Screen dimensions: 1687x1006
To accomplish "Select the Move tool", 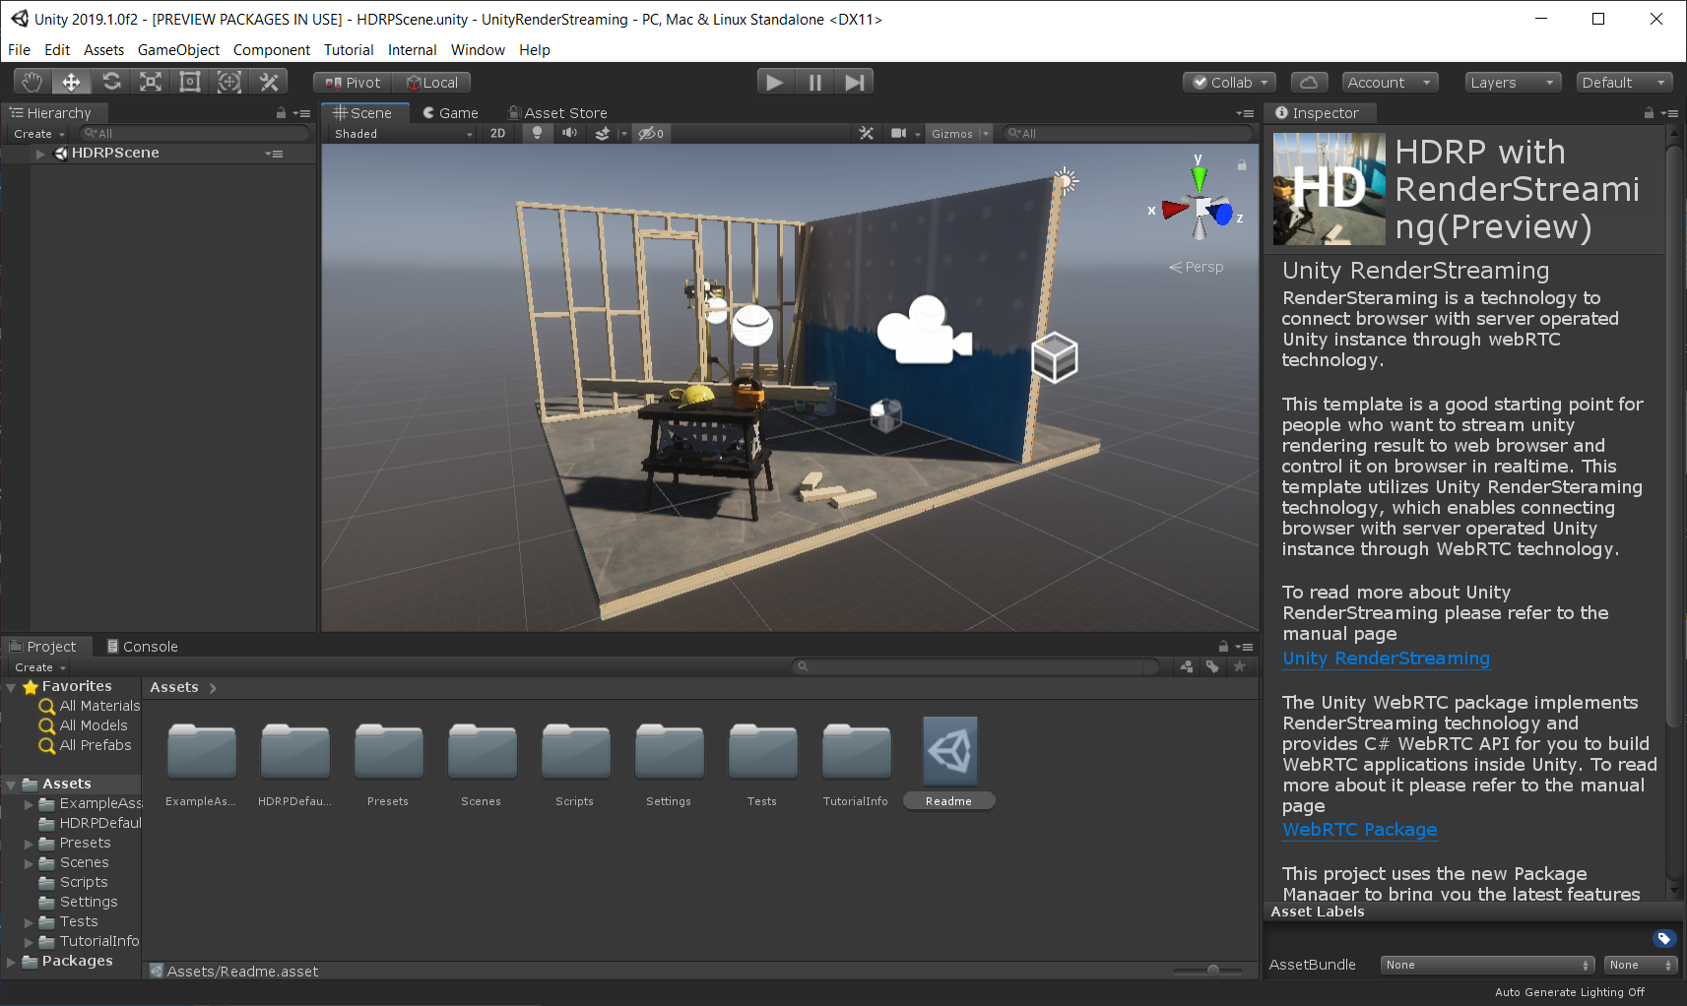I will 71,82.
